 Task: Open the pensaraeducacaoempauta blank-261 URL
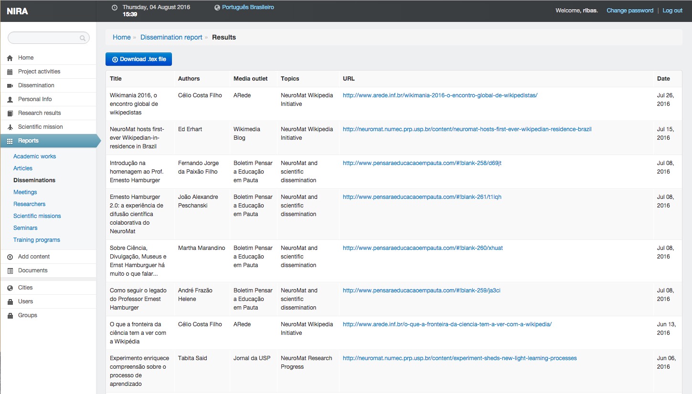click(x=422, y=197)
